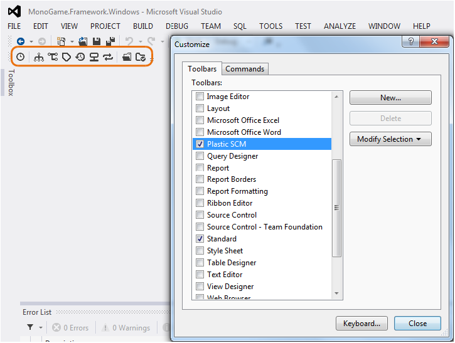Switch to the Commands tab
Viewport: 455px width, 343px height.
click(x=245, y=69)
